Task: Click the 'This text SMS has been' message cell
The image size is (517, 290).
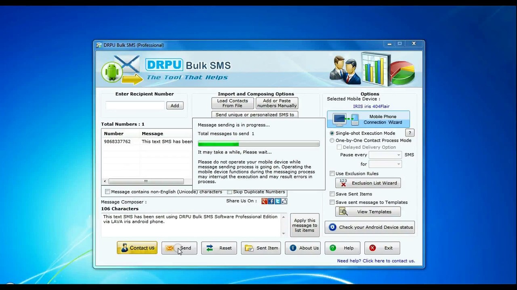Action: point(167,142)
